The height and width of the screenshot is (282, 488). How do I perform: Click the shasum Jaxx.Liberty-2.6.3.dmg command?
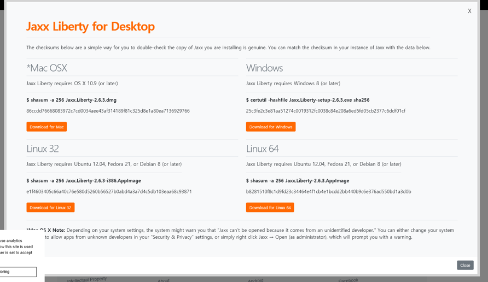tap(71, 100)
